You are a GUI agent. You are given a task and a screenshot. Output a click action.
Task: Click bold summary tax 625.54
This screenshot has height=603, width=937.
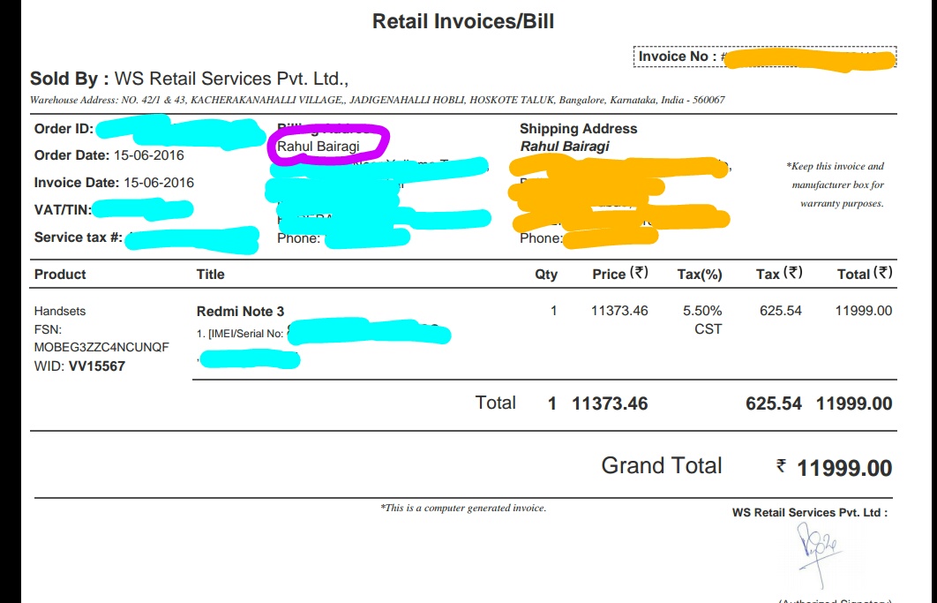773,403
